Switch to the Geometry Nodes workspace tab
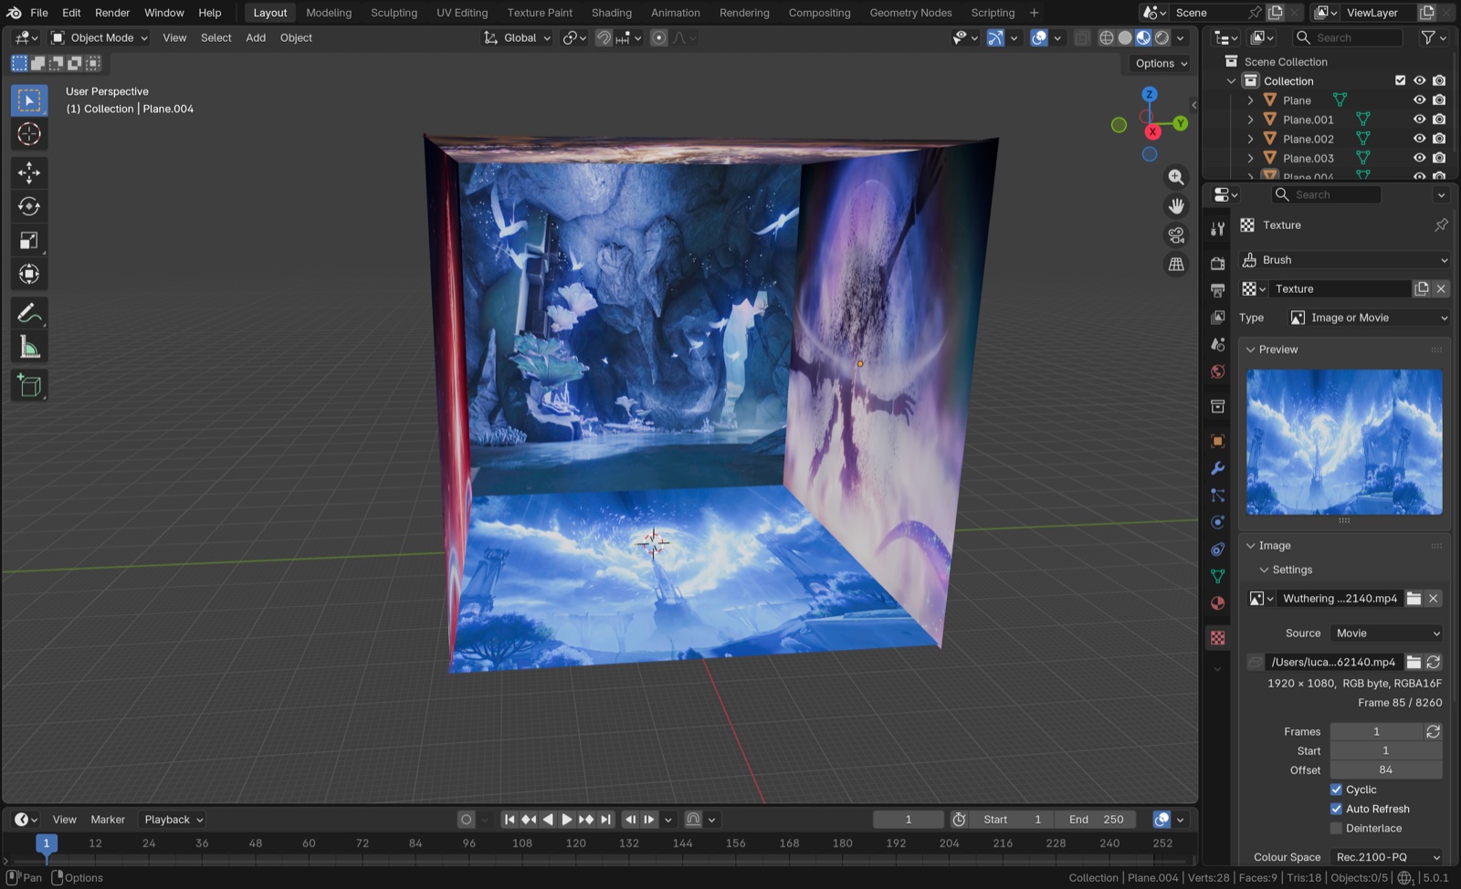The width and height of the screenshot is (1461, 889). pos(910,13)
